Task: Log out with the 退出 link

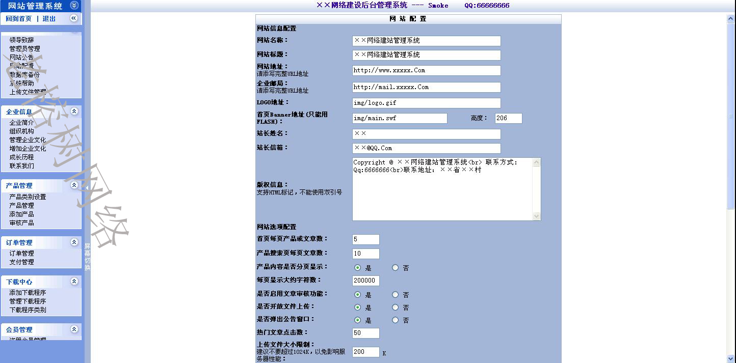Action: click(49, 19)
